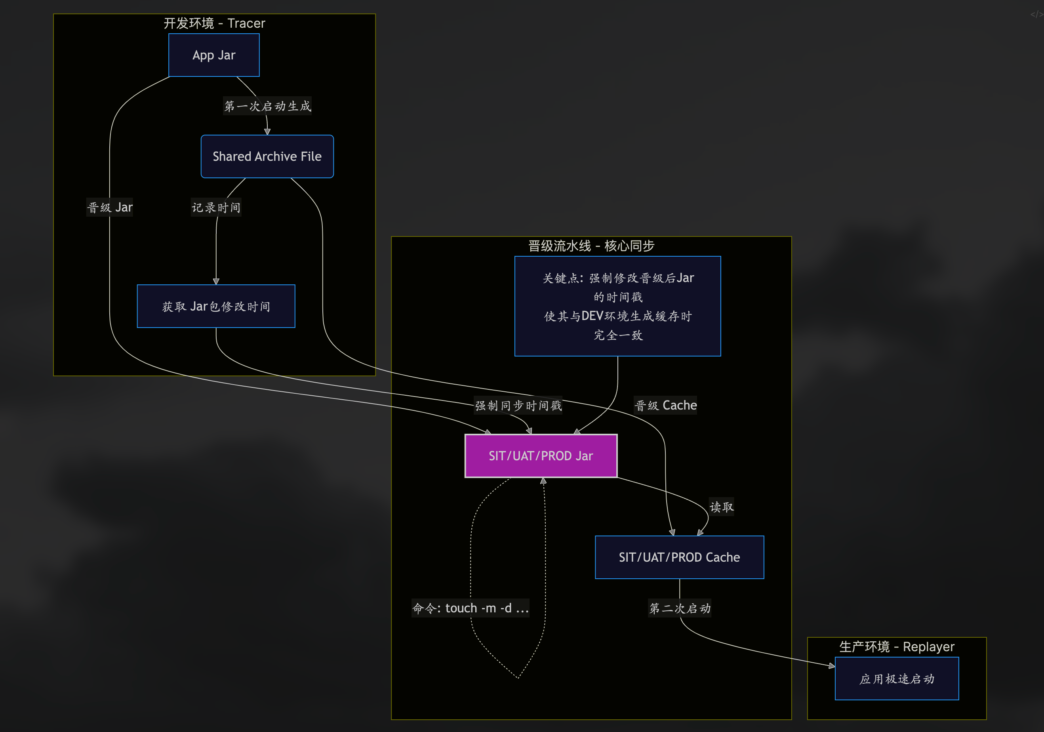Select the 晋级 Cache edge label
This screenshot has height=732, width=1044.
coord(666,405)
